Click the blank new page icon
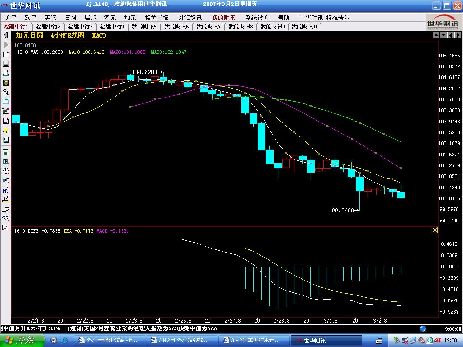 pyautogui.click(x=5, y=55)
